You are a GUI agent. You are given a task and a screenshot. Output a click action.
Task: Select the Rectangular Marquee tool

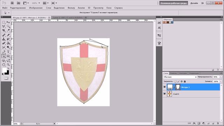click(x=4, y=22)
